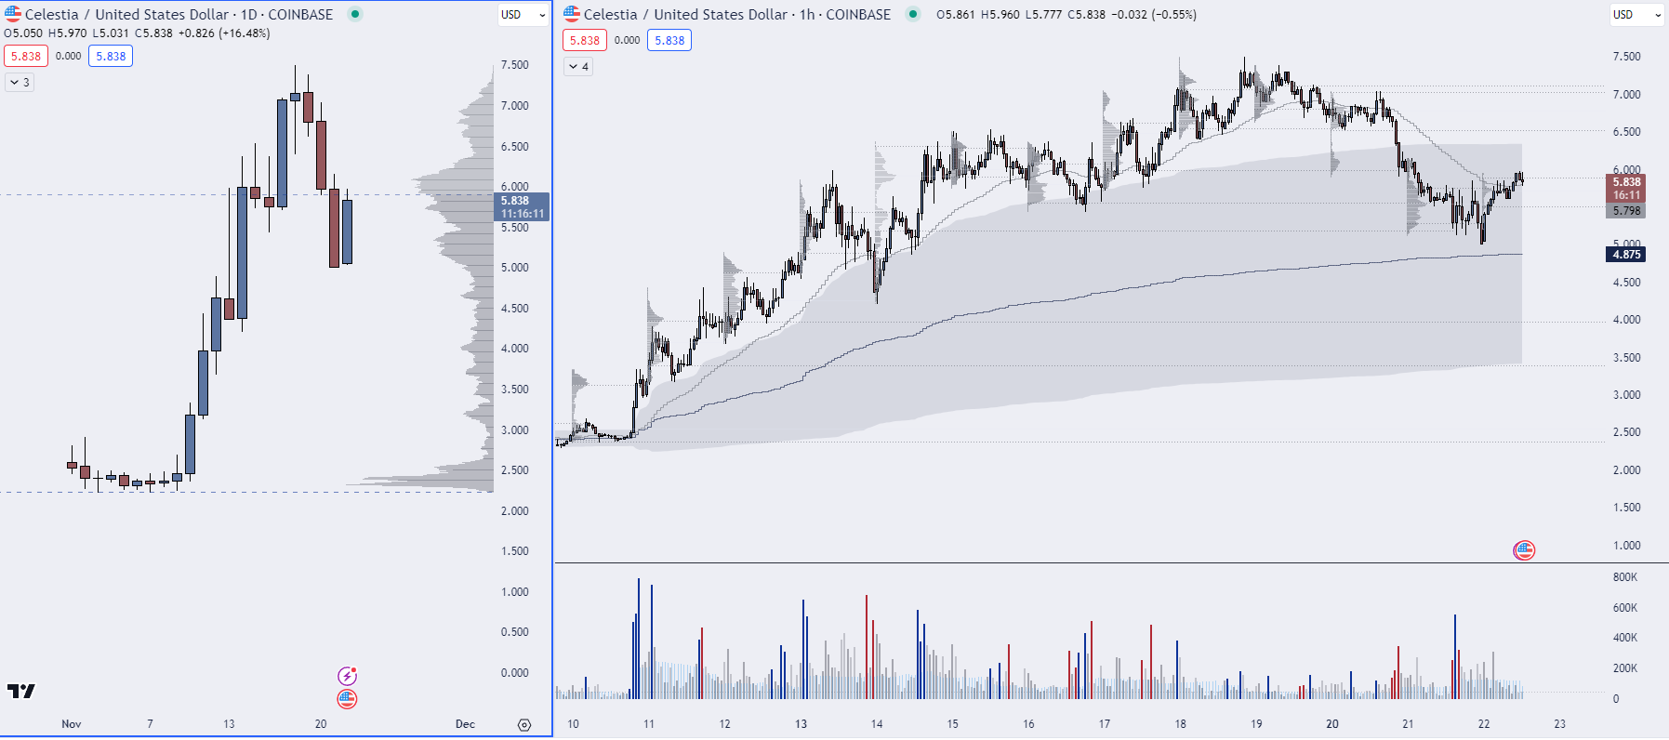Screen dimensions: 1669x740
Task: Click the US flag event icon on hourly chart
Action: click(1524, 550)
